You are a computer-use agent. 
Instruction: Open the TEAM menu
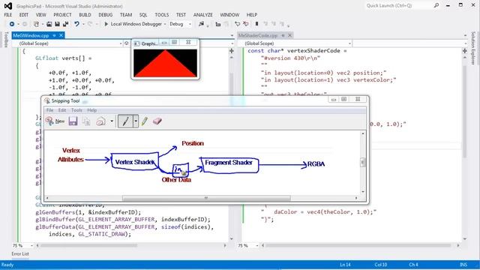click(126, 15)
